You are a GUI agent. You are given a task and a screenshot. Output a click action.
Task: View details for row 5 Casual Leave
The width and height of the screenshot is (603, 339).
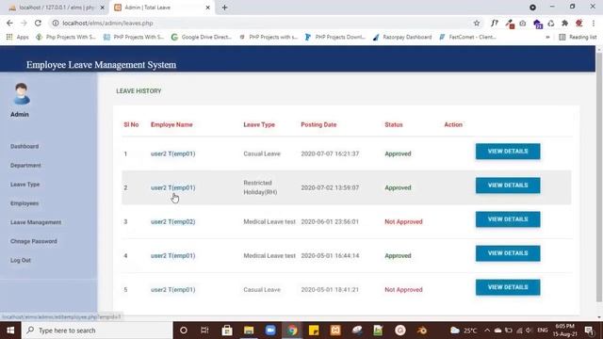(508, 287)
